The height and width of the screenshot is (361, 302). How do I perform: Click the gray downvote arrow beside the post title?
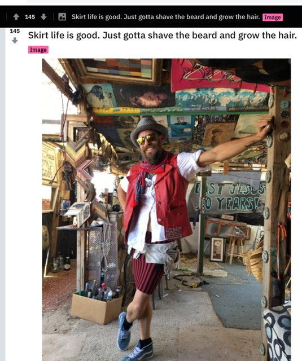click(x=15, y=41)
